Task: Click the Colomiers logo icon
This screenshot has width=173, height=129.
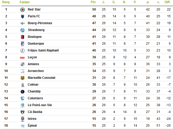Action: [23, 98]
